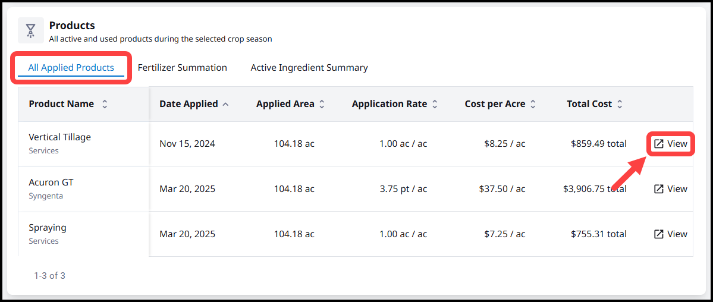Sort by Cost per Acre arrows
Viewport: 713px width, 302px height.
coord(533,104)
